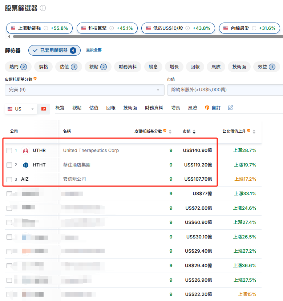Switch to the 觀點 view tab
The image size is (283, 301).
tap(77, 108)
